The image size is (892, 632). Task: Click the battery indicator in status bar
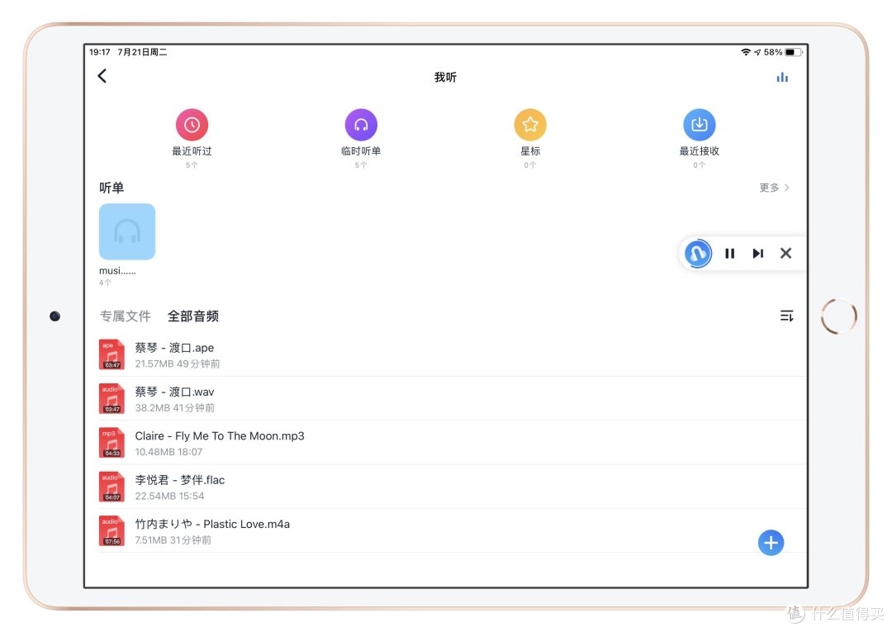793,52
